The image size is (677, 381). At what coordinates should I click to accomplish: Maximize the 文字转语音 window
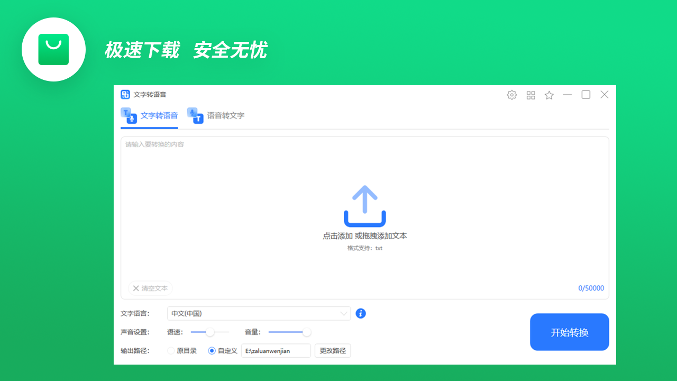[586, 95]
